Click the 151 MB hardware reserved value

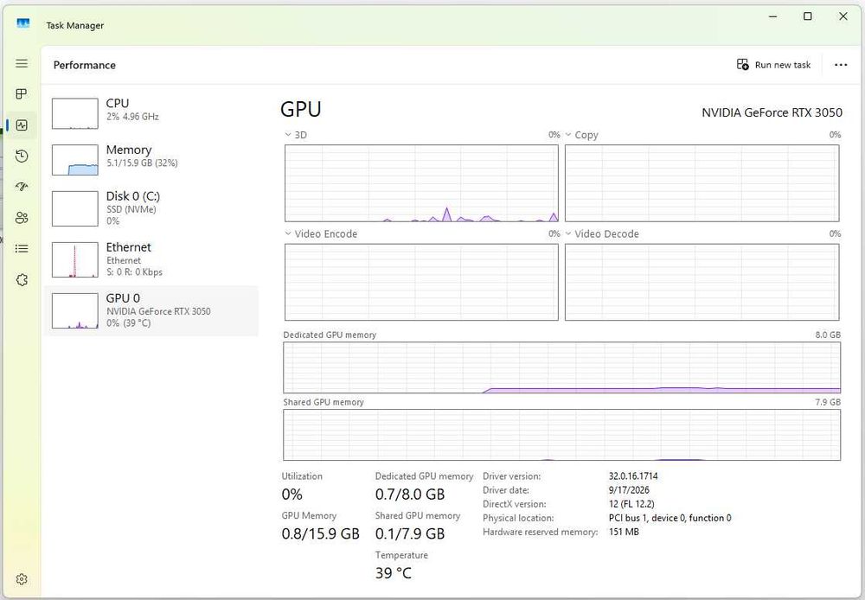(x=624, y=532)
